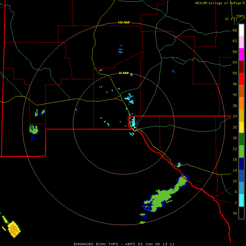
Task: Click the light orange legend swatch
Action: [241, 103]
